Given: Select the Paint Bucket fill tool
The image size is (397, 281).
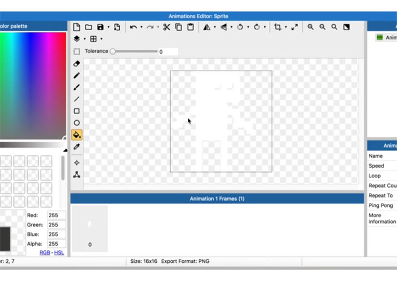Looking at the screenshot, I should [x=76, y=135].
